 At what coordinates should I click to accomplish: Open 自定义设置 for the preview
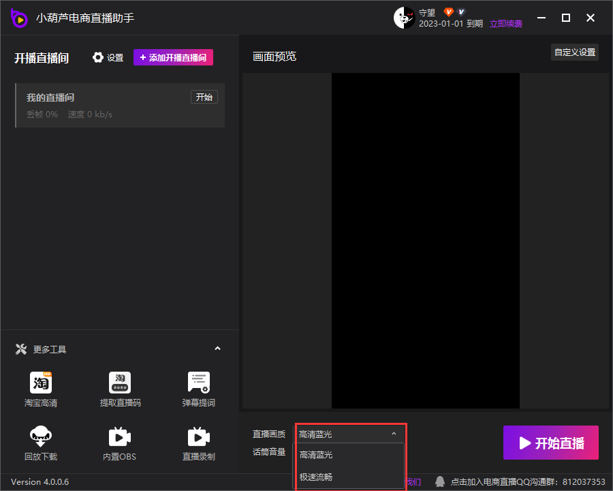pos(574,53)
